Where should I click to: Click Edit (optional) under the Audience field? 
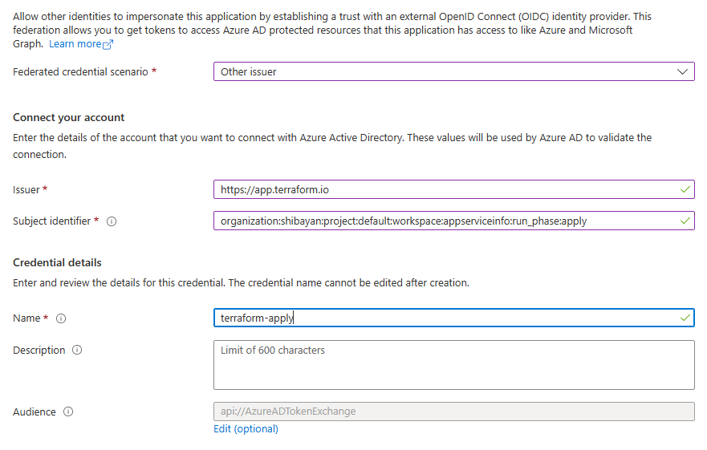tap(246, 429)
